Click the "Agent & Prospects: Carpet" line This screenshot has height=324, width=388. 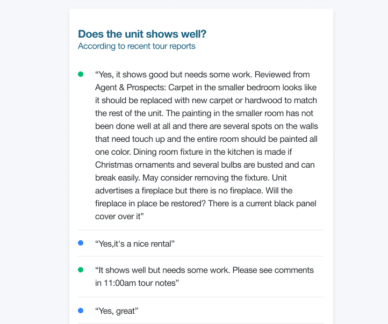coord(206,88)
